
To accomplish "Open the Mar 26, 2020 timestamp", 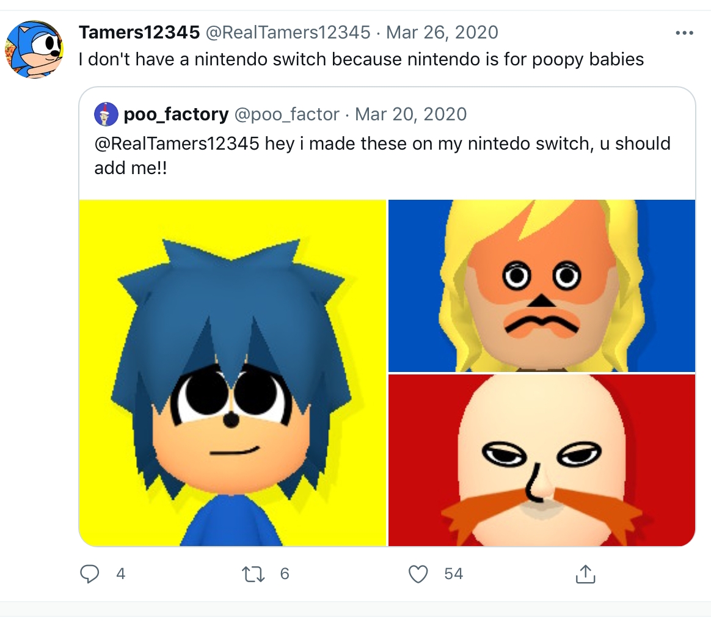I will [443, 32].
